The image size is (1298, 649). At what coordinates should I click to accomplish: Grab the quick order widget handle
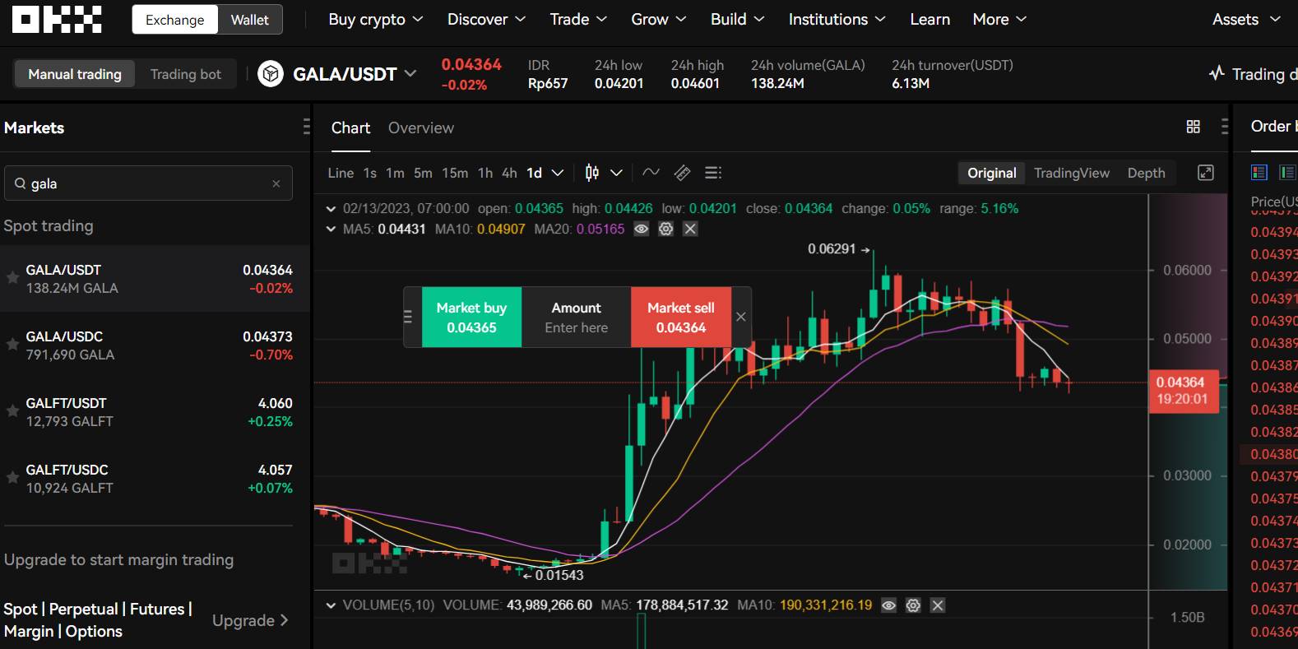[408, 317]
